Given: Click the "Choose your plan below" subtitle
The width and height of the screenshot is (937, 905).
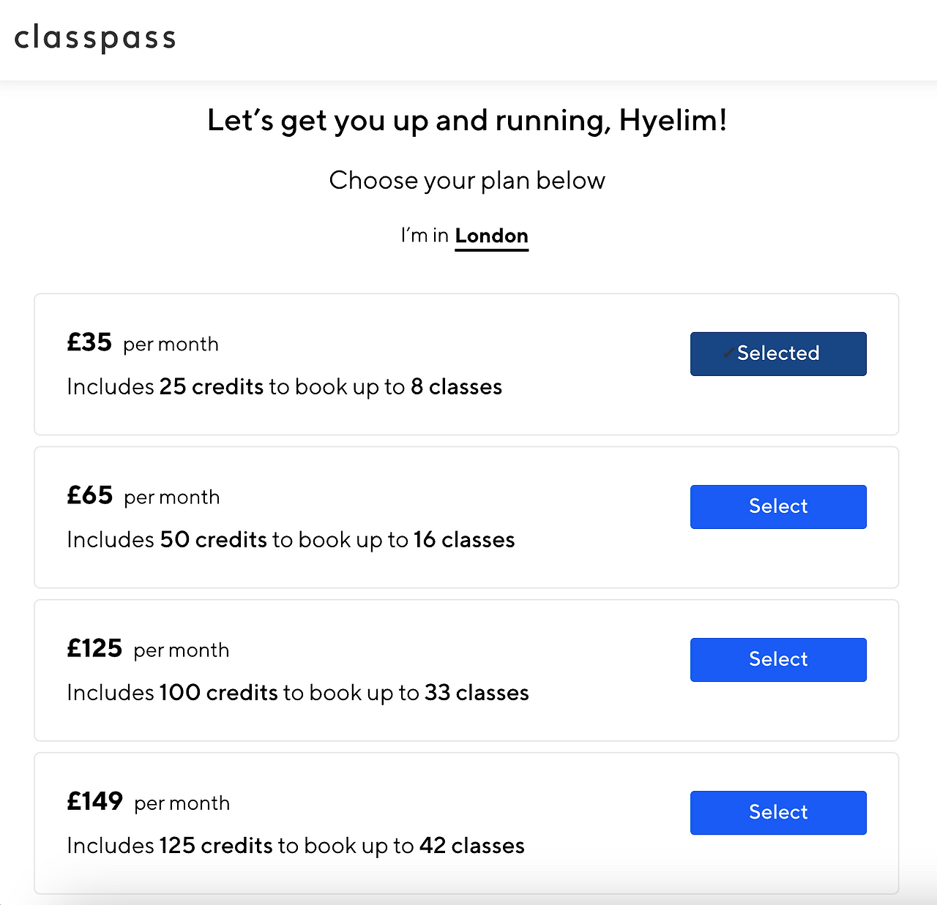Looking at the screenshot, I should tap(467, 180).
